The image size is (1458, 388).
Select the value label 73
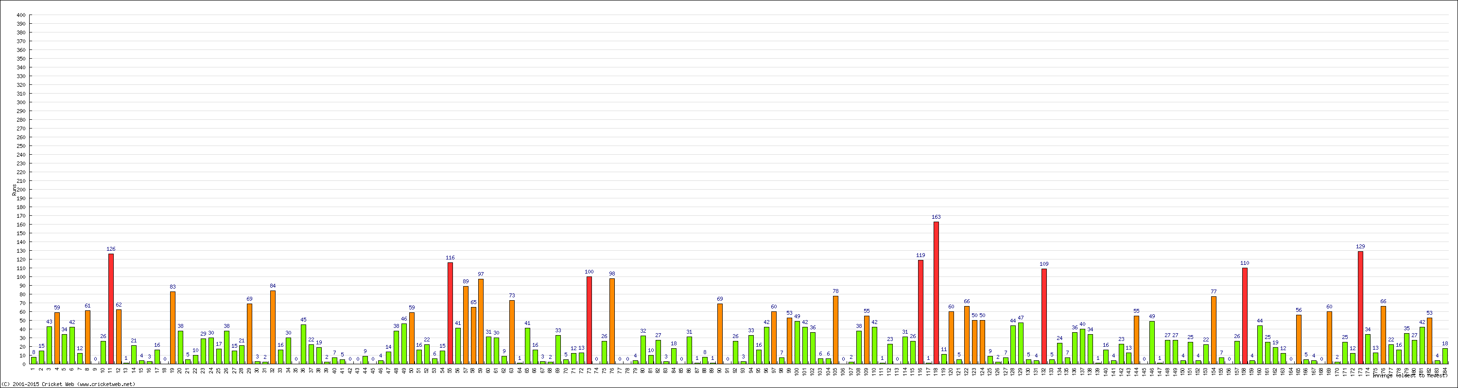point(512,295)
